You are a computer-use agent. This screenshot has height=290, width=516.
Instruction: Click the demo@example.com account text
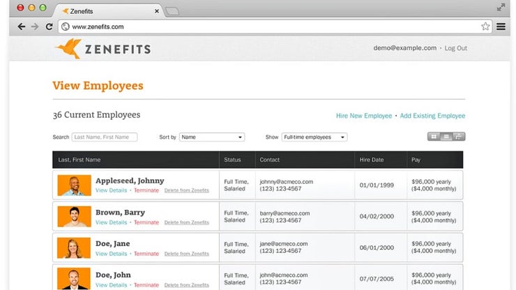pos(404,48)
